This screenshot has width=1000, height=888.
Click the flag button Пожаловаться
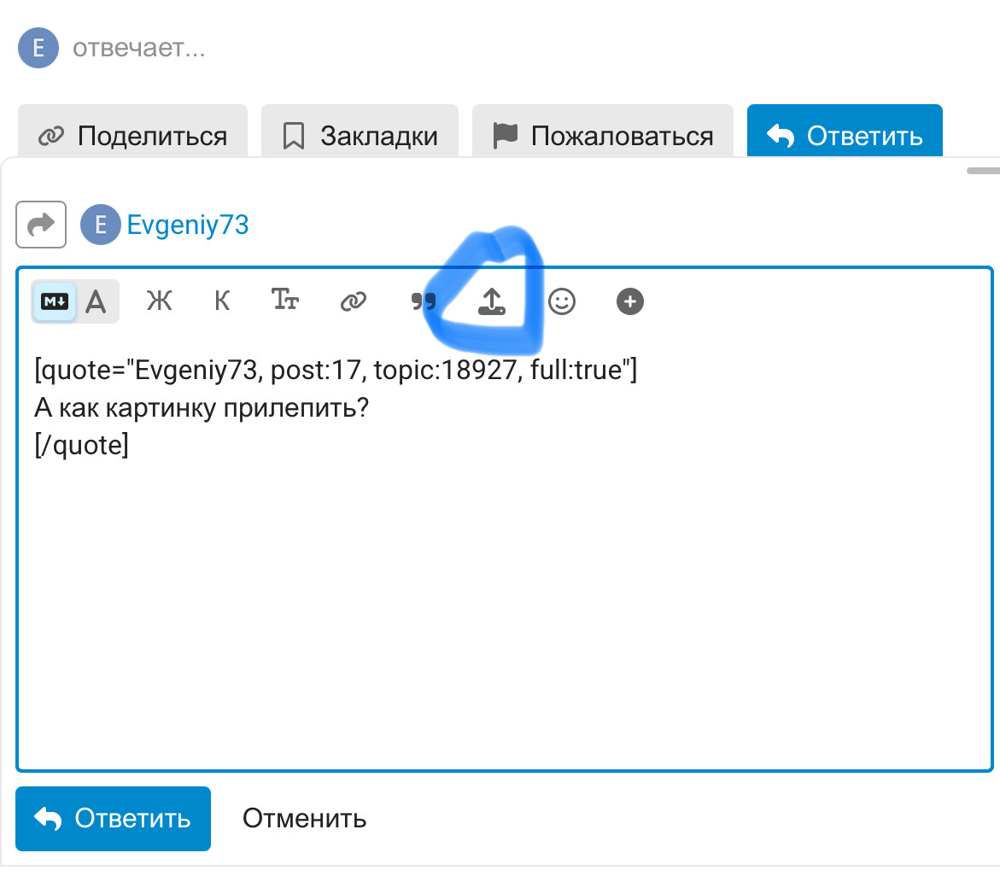(x=603, y=135)
